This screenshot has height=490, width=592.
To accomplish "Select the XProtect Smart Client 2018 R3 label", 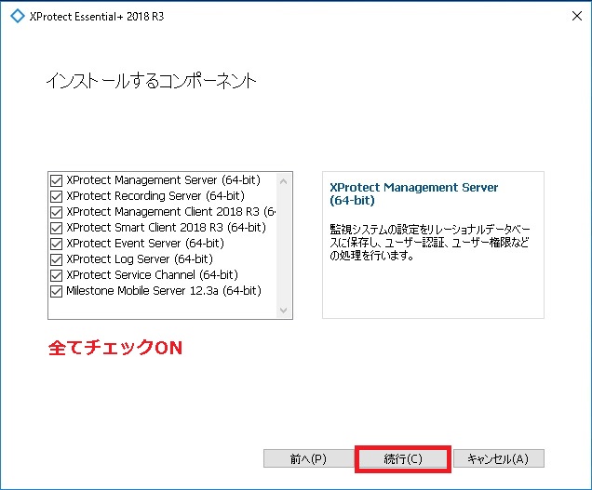I will [166, 228].
